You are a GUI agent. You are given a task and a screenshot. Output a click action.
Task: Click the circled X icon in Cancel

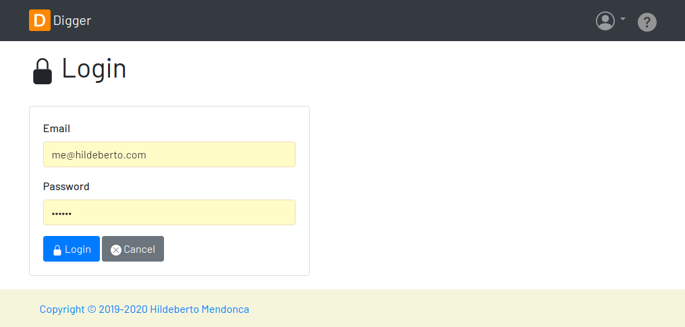pyautogui.click(x=116, y=249)
